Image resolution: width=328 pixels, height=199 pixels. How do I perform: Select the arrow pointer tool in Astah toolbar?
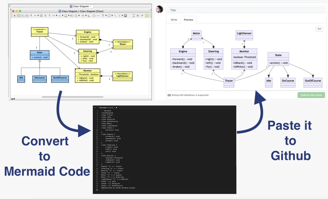[15, 16]
